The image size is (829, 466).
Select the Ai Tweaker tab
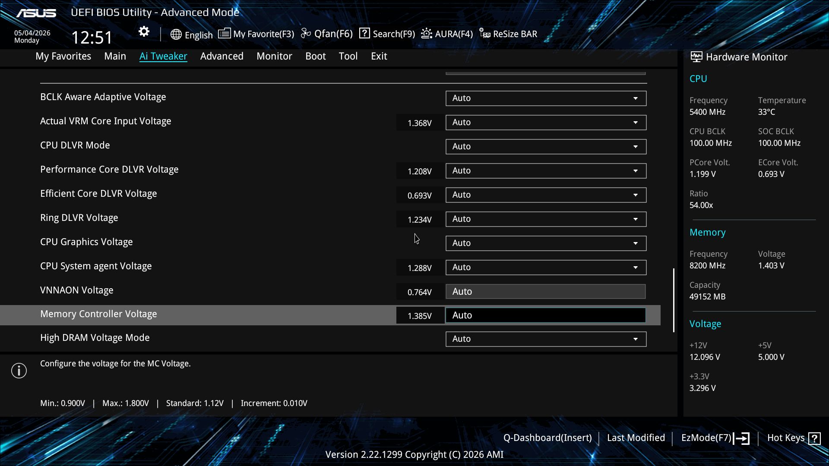pos(163,56)
